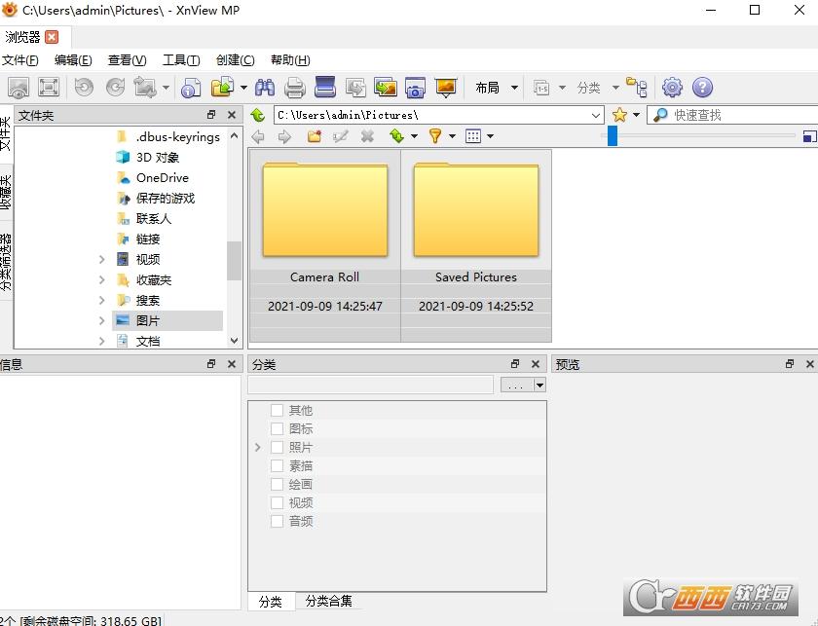The width and height of the screenshot is (818, 626).
Task: Toggle the 视频 category checkbox
Action: (x=277, y=503)
